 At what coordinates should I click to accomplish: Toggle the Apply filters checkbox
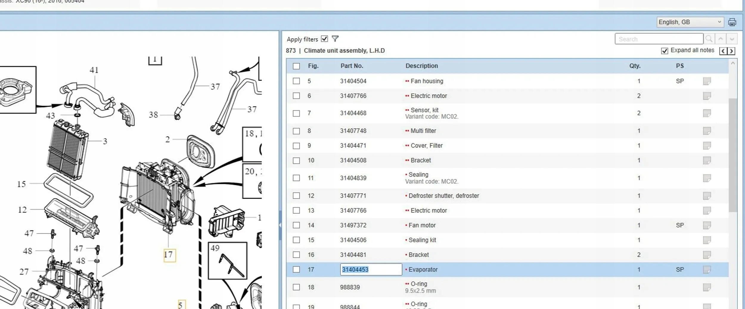(x=325, y=39)
